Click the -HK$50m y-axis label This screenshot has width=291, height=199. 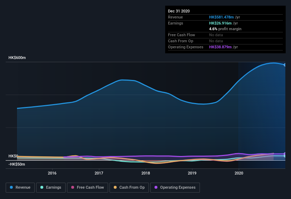pos(17,164)
